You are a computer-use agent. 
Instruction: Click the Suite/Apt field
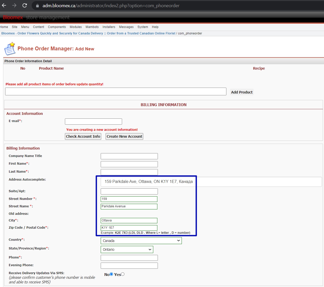(129, 191)
